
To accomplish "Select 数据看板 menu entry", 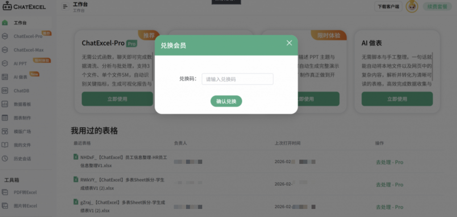I will [22, 104].
